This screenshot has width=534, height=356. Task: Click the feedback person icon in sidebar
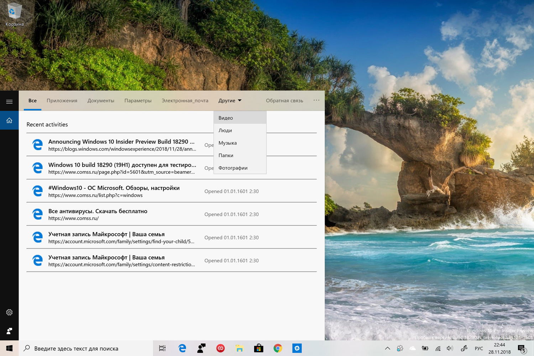click(9, 331)
